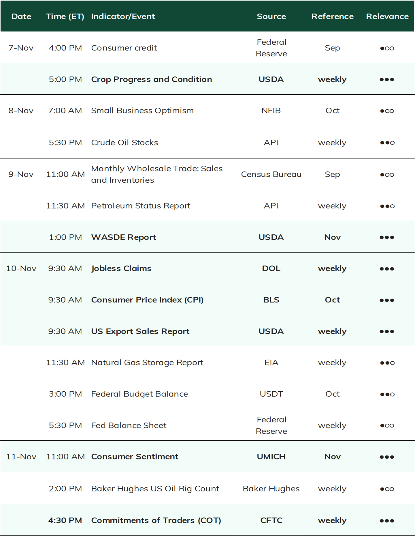Select the Date column header
The image size is (415, 538).
21,16
